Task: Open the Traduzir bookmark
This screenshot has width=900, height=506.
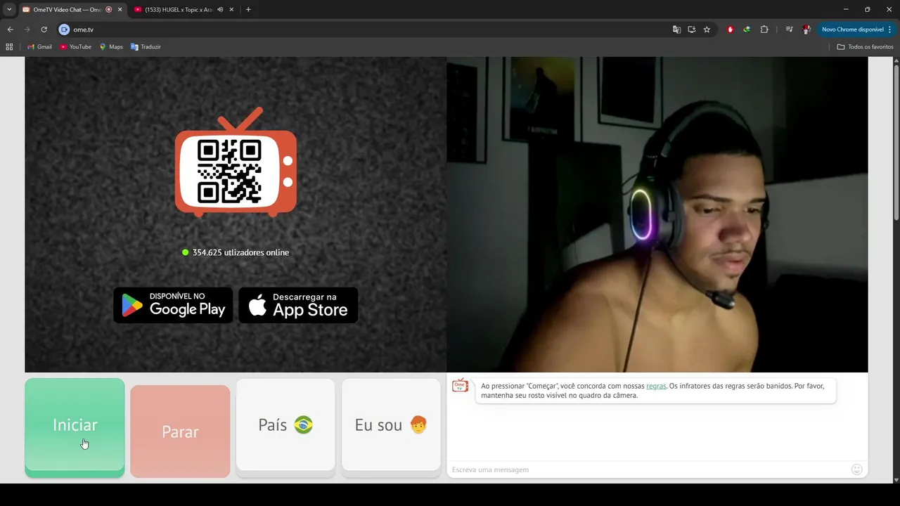Action: [x=146, y=47]
